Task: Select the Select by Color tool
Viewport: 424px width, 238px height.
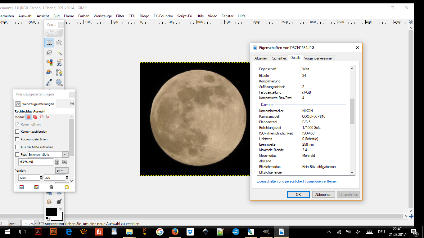Action: click(49, 63)
